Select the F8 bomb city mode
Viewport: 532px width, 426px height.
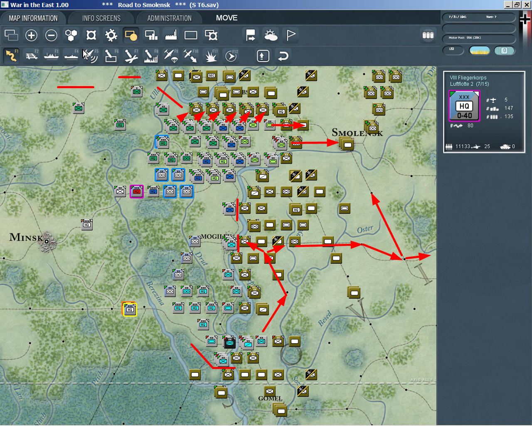(151, 56)
